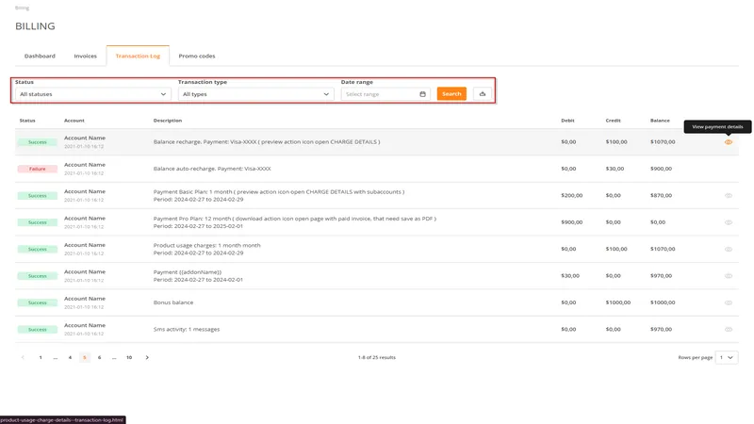
Task: Open details for Product usage charges row
Action: pos(729,249)
